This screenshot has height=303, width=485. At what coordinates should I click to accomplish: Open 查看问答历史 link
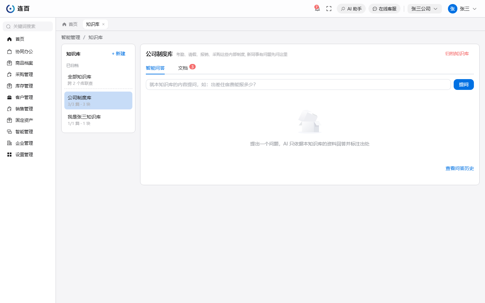(x=460, y=168)
